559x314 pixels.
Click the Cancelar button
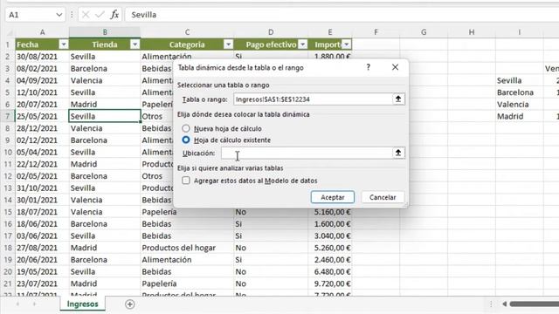point(383,197)
